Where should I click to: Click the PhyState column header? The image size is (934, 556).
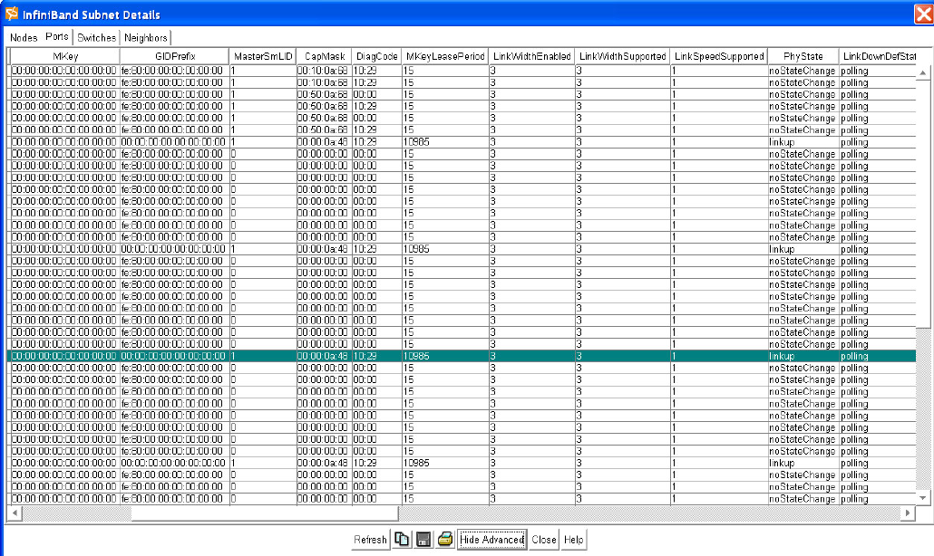[802, 56]
